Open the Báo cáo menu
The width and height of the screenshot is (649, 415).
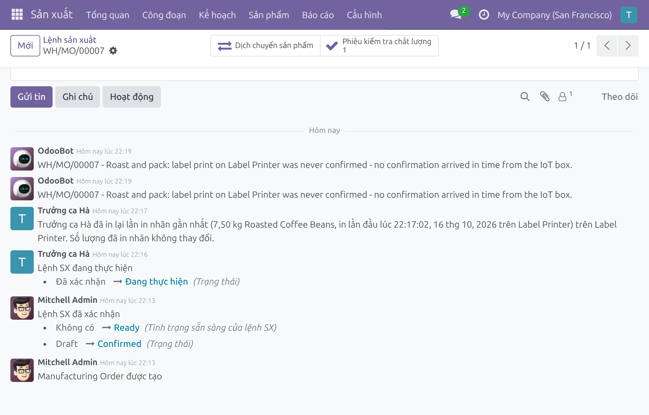(x=318, y=15)
